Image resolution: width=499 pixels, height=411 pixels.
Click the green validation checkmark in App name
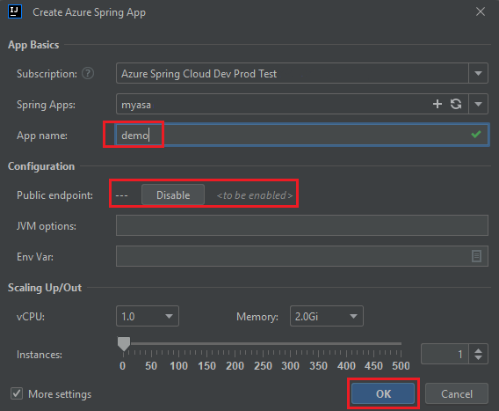(476, 135)
